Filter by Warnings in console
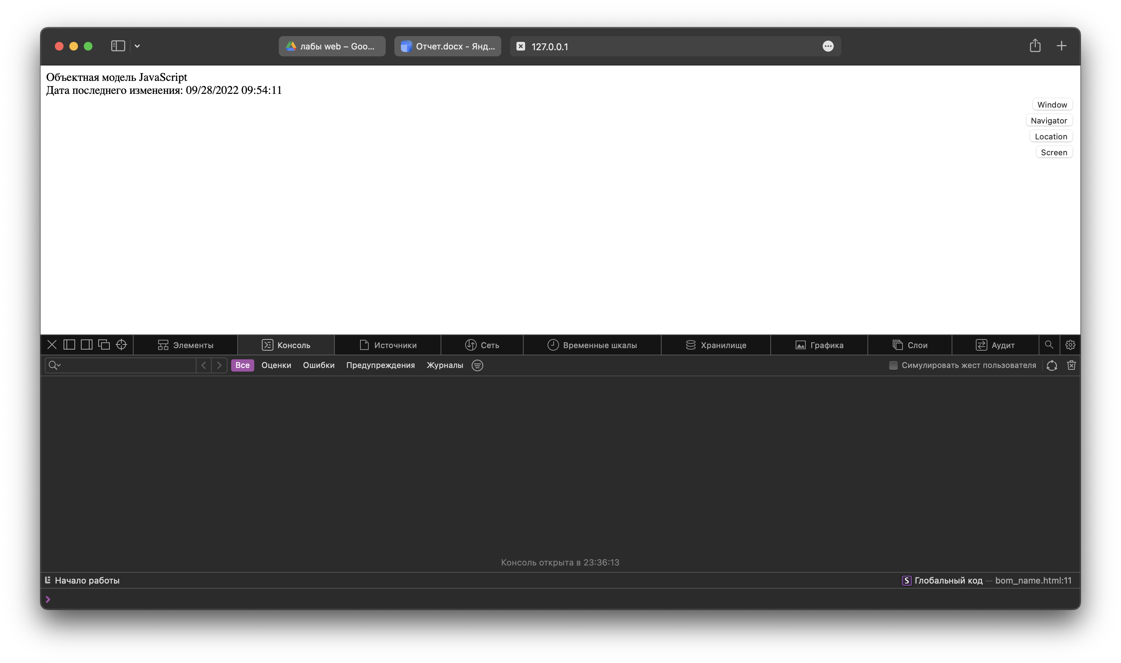 click(x=380, y=365)
